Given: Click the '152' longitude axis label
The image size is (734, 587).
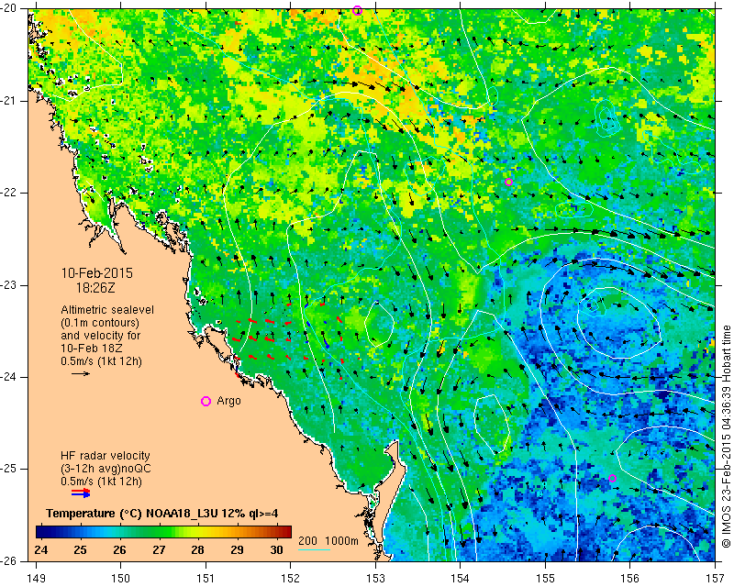Looking at the screenshot, I should [x=291, y=579].
